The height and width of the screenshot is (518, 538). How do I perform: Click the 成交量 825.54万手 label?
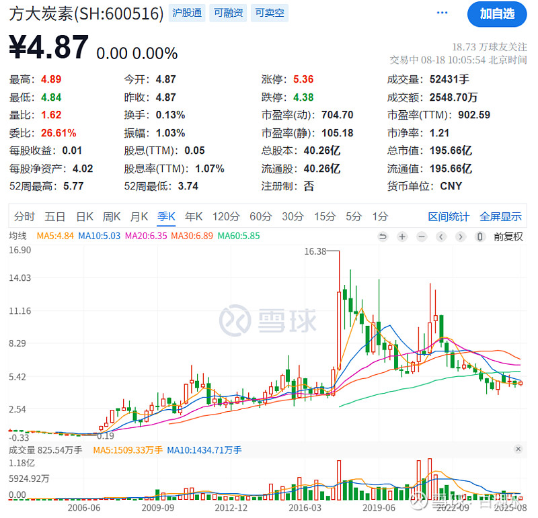tap(45, 449)
